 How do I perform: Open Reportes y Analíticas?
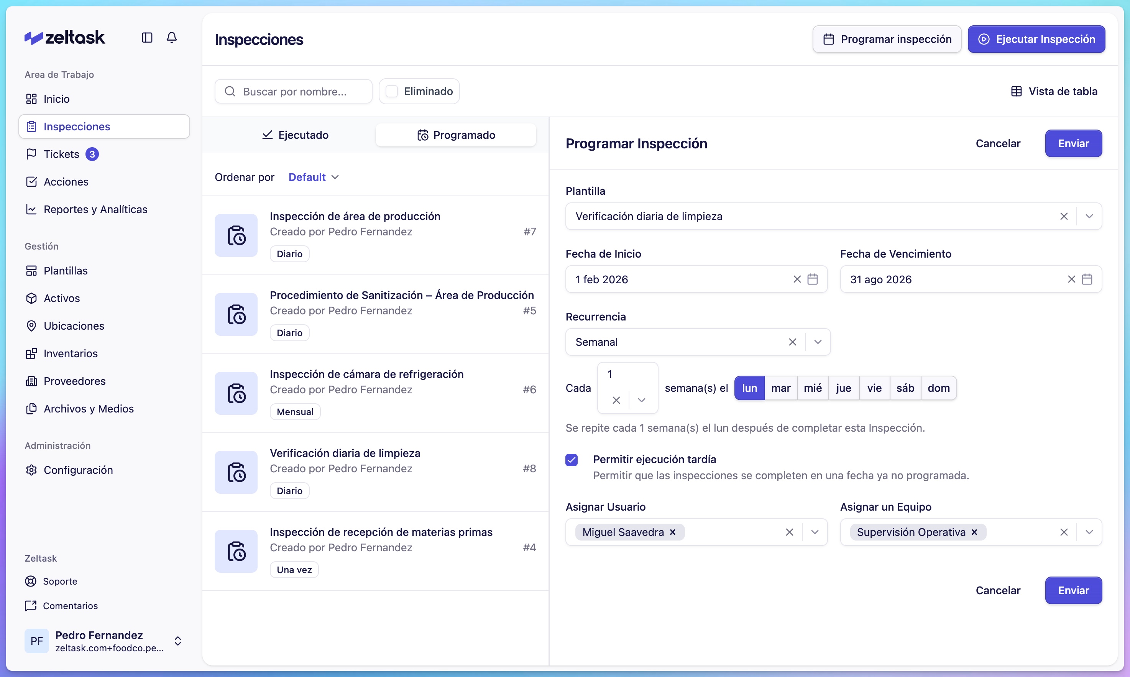[95, 209]
